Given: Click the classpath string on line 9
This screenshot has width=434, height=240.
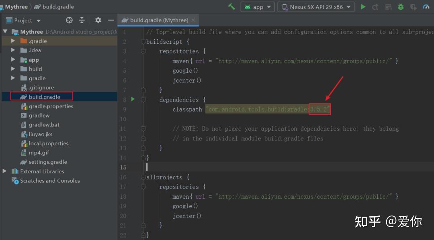Looking at the screenshot, I should click(268, 110).
